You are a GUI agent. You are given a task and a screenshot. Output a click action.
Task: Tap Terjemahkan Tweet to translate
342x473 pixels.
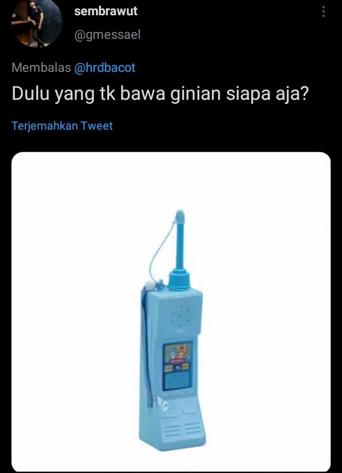tap(62, 126)
